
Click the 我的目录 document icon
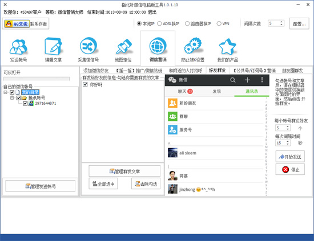18,92
